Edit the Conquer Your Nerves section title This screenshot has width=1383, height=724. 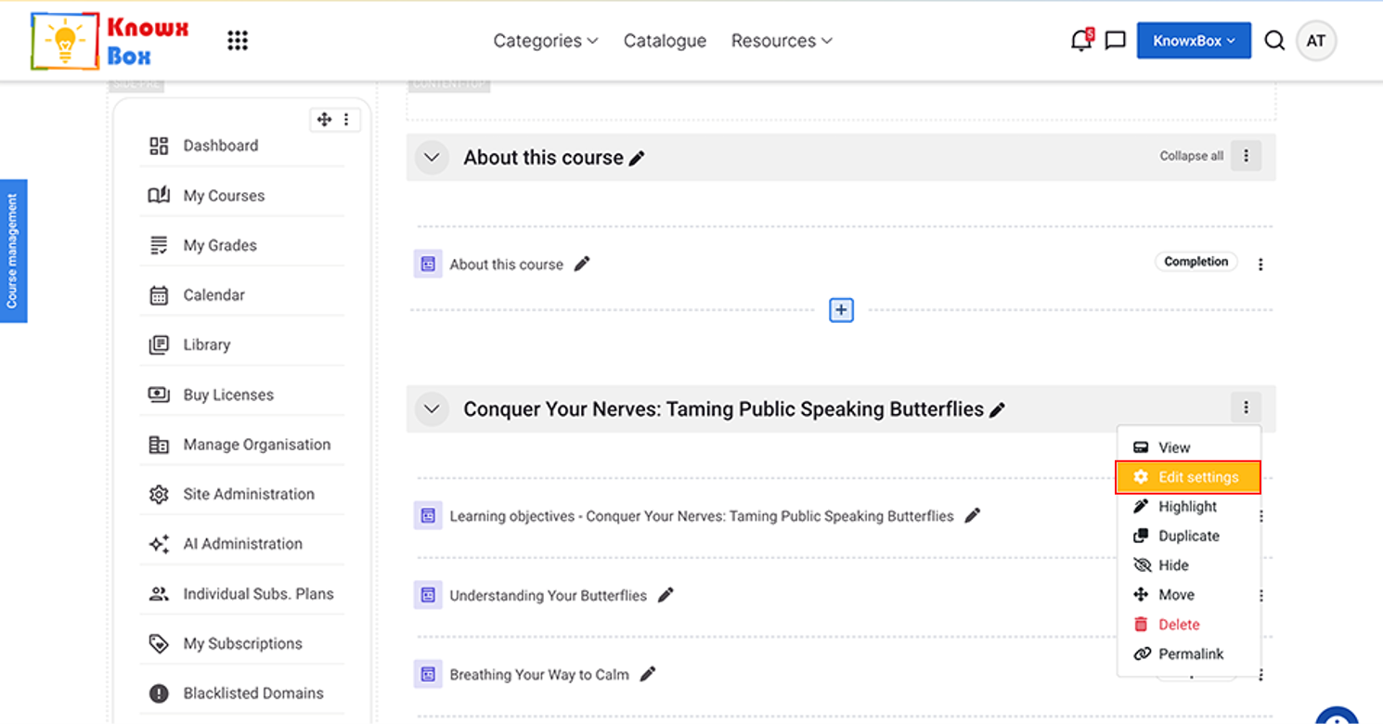pyautogui.click(x=998, y=410)
